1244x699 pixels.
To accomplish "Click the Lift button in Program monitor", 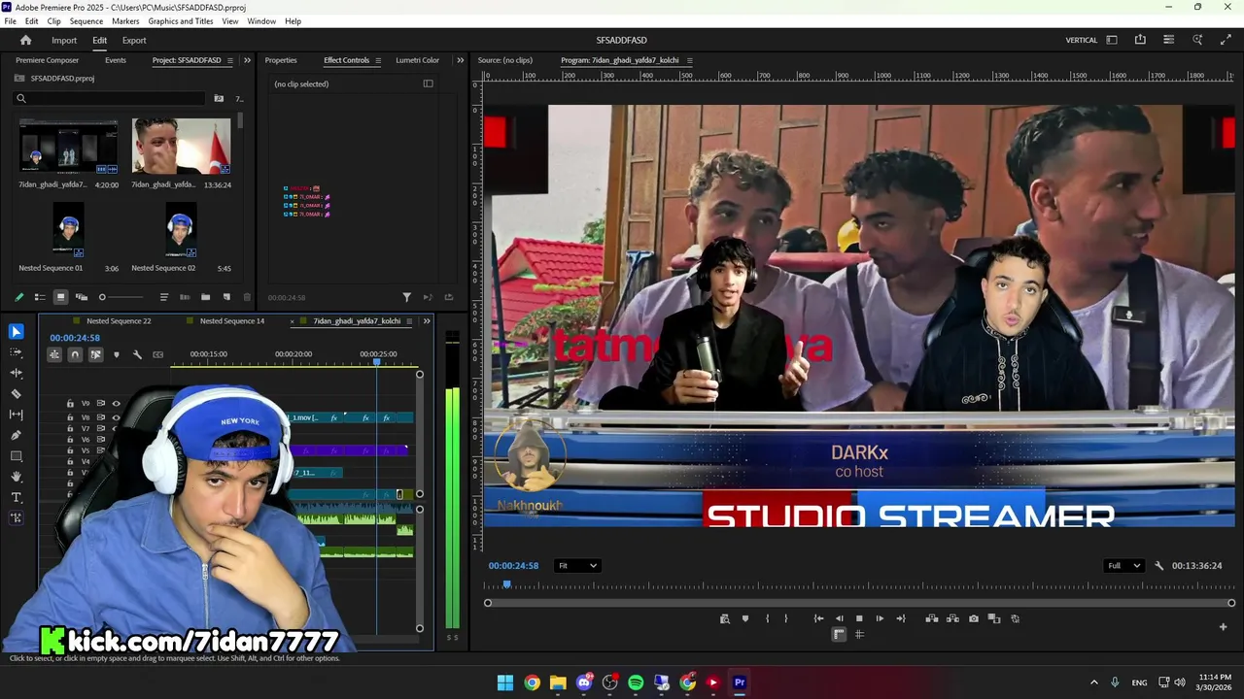I will tap(932, 618).
